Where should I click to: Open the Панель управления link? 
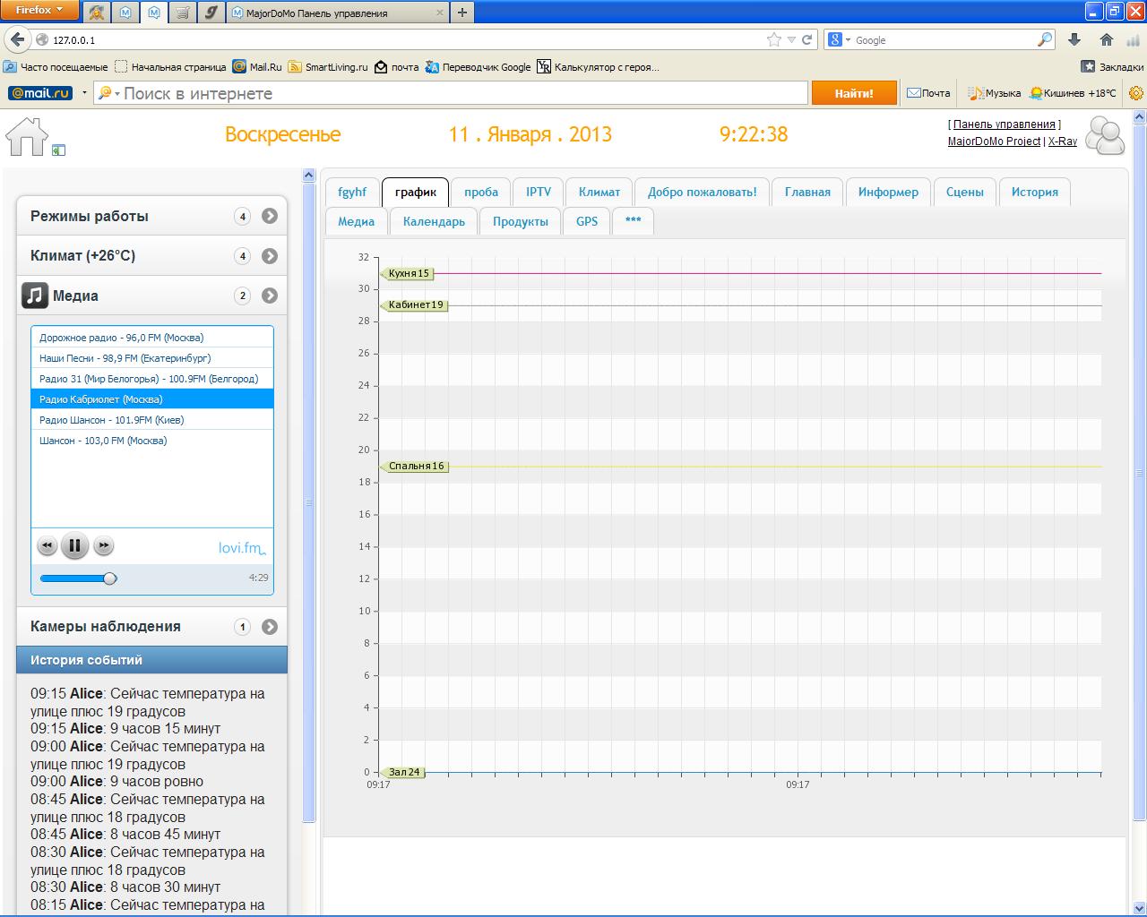1004,124
